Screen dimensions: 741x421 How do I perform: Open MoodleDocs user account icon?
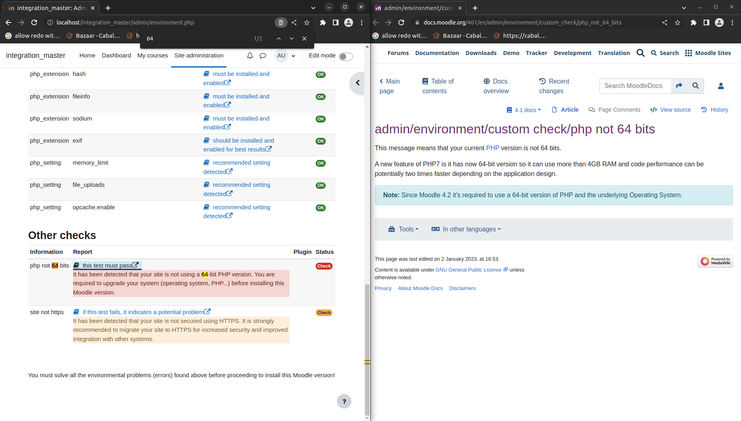[x=721, y=86]
